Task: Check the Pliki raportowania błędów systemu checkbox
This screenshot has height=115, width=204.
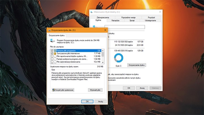Action: click(x=52, y=56)
